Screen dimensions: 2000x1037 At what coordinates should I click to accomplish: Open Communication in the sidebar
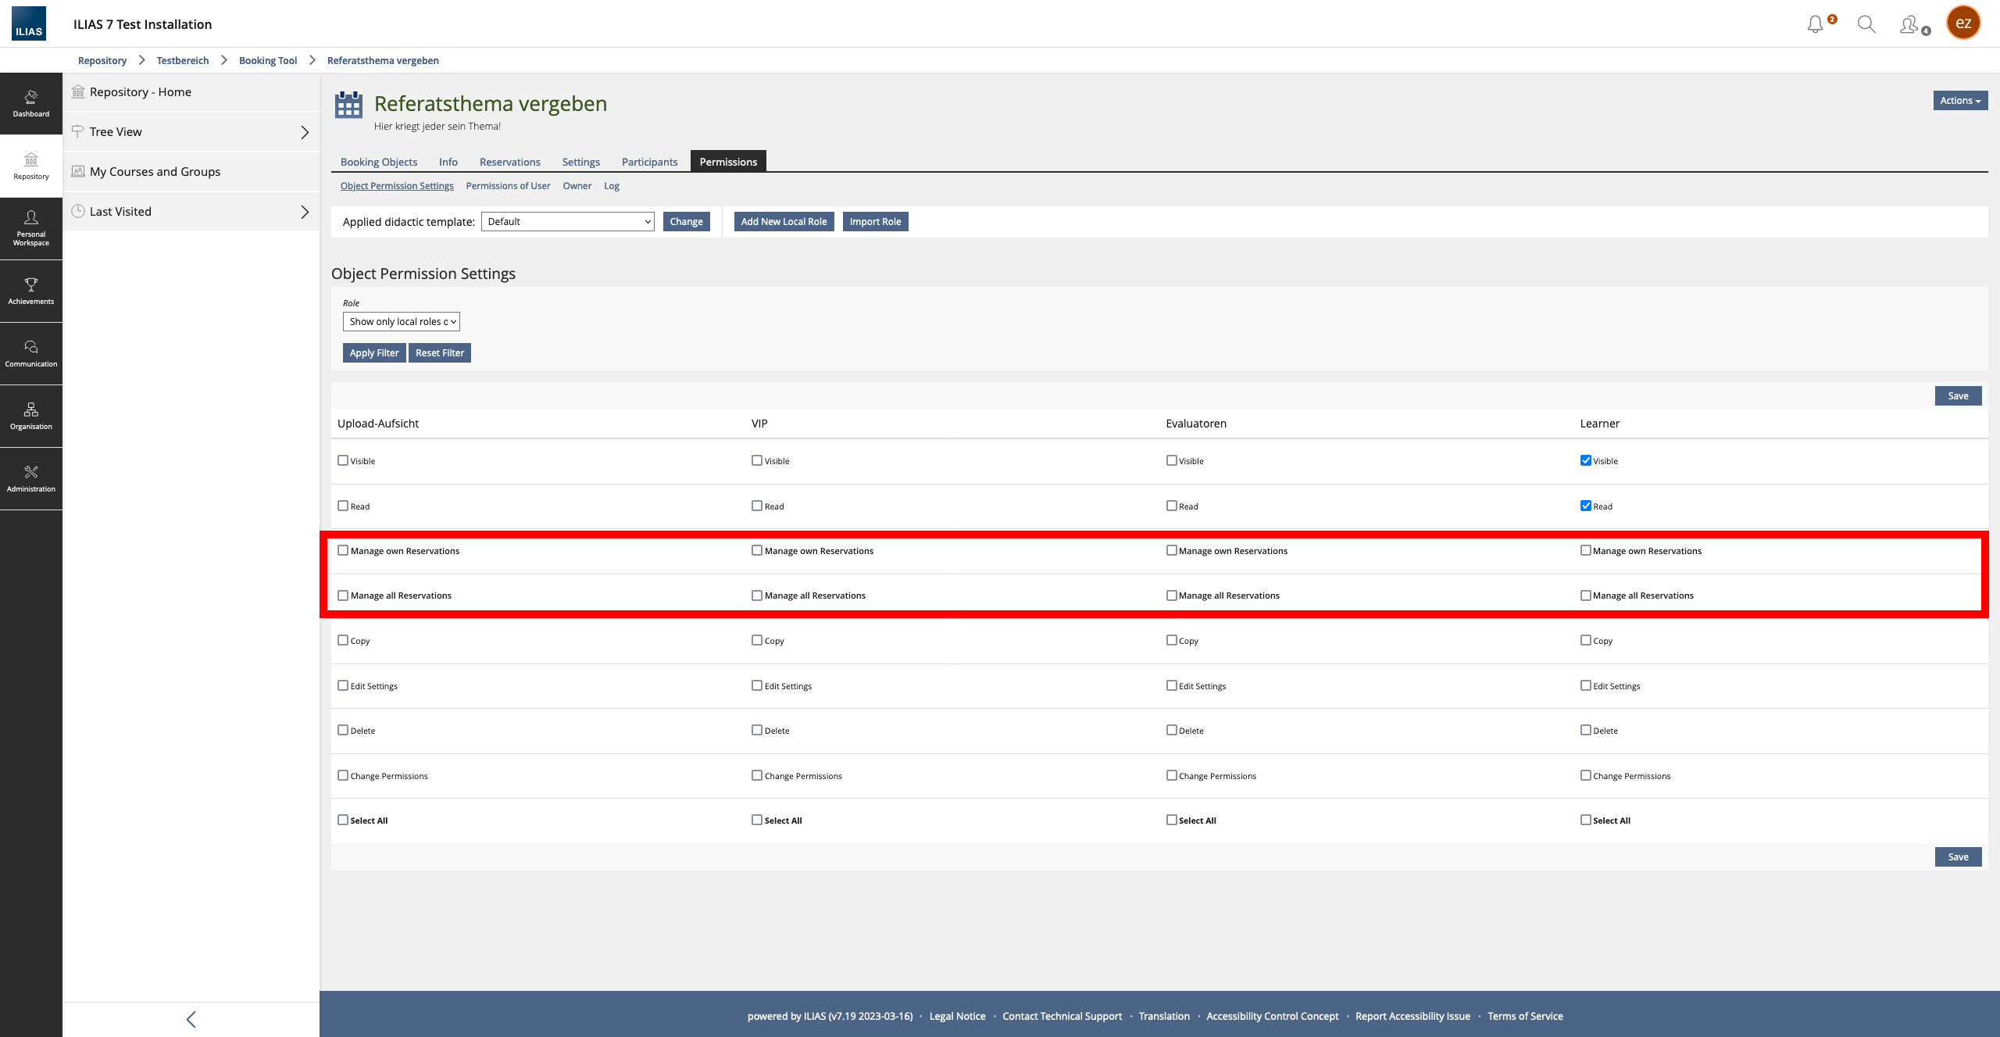point(31,353)
